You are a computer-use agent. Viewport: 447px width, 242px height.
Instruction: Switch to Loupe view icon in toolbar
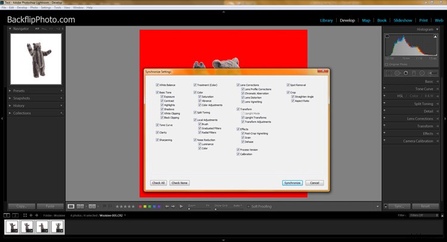(72, 206)
